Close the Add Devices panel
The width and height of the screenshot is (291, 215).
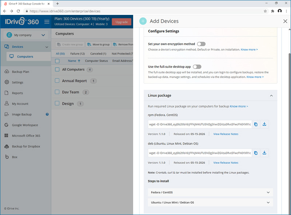285,21
